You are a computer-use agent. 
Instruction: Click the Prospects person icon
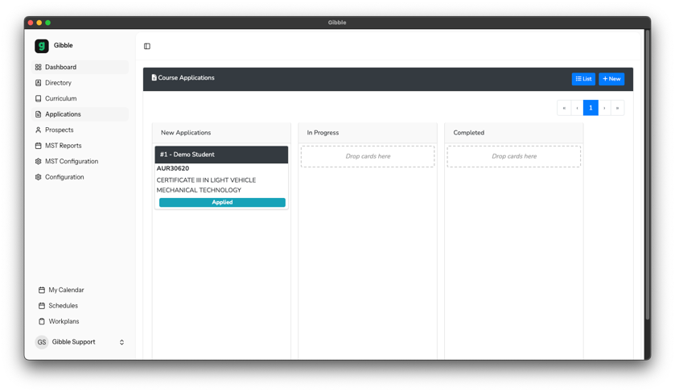38,130
